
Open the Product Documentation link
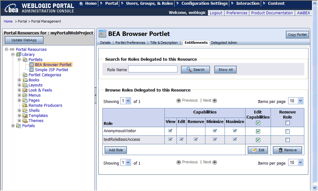click(x=272, y=13)
